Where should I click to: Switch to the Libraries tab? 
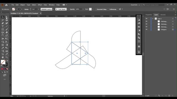pos(163,15)
